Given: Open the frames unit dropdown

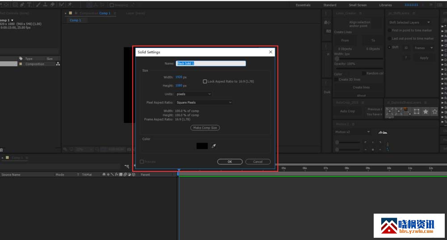Looking at the screenshot, I should pos(423,48).
